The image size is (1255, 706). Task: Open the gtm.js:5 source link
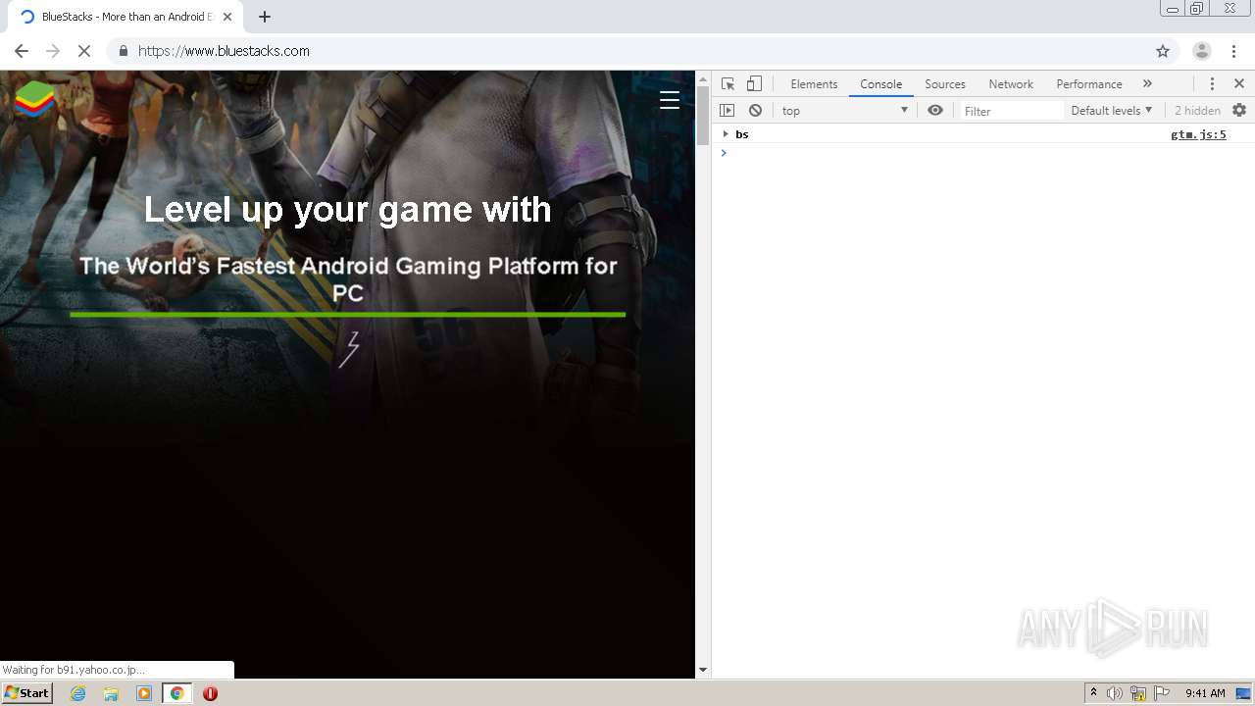click(x=1198, y=135)
